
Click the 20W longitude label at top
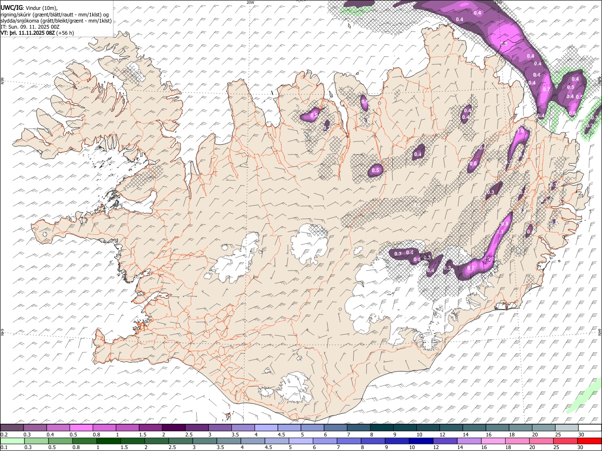tap(250, 2)
